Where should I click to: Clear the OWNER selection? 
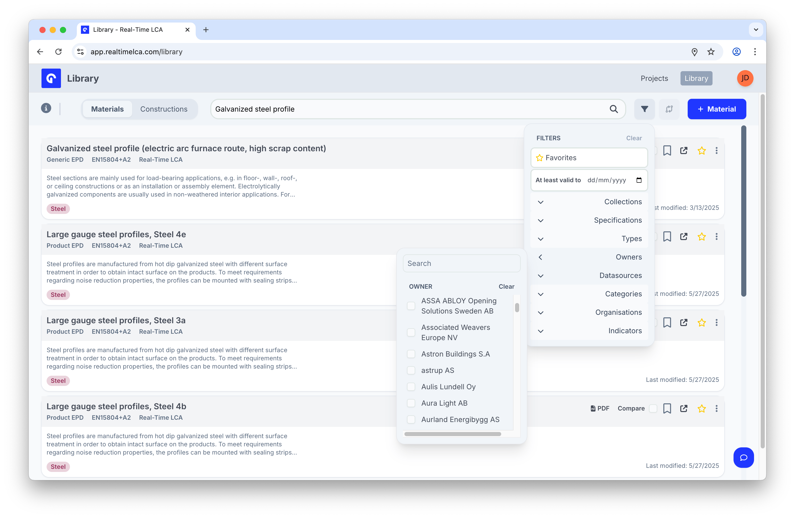[x=506, y=286]
